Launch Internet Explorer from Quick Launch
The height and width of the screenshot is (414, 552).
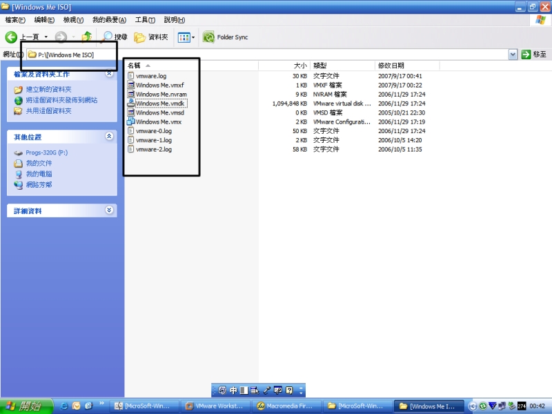click(x=64, y=406)
